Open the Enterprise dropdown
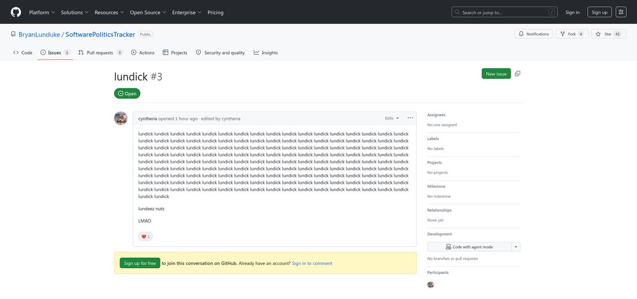This screenshot has width=637, height=299. pos(187,13)
